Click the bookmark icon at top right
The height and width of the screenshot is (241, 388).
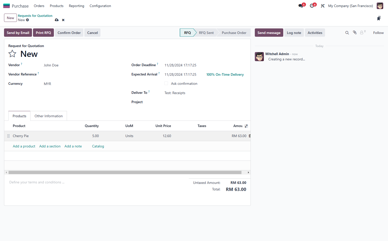(x=379, y=18)
